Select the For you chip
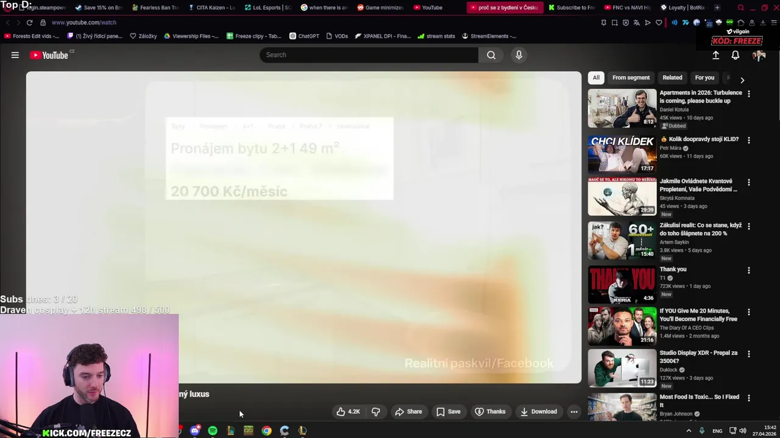This screenshot has width=780, height=438. (704, 78)
